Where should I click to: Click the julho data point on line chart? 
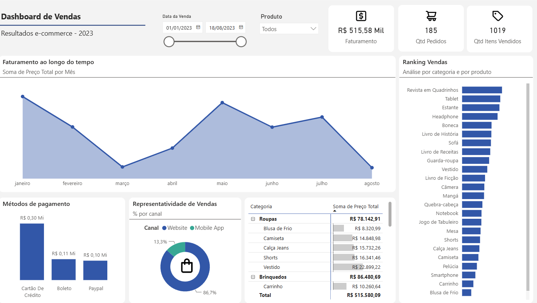click(322, 117)
